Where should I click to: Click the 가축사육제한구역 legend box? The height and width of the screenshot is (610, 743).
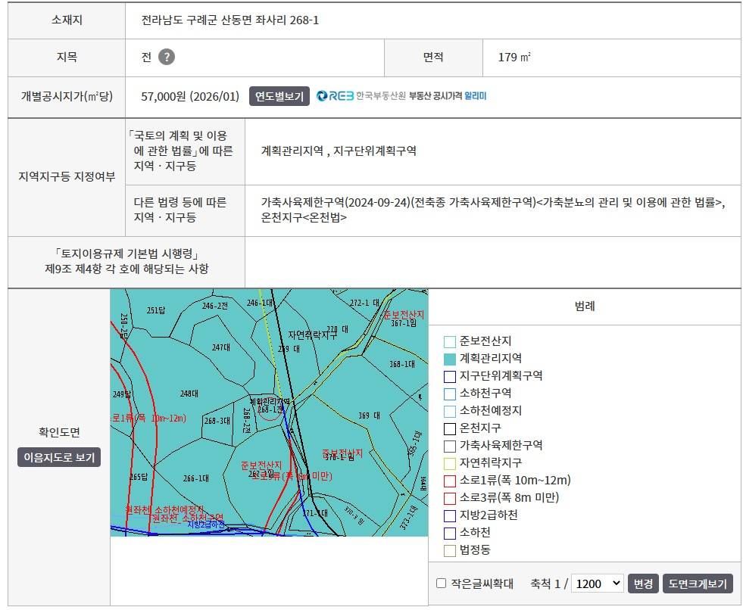[450, 446]
